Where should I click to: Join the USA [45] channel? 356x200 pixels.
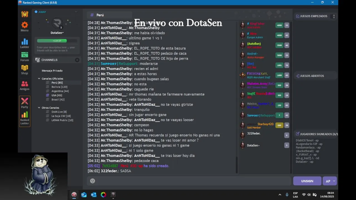(x=57, y=95)
